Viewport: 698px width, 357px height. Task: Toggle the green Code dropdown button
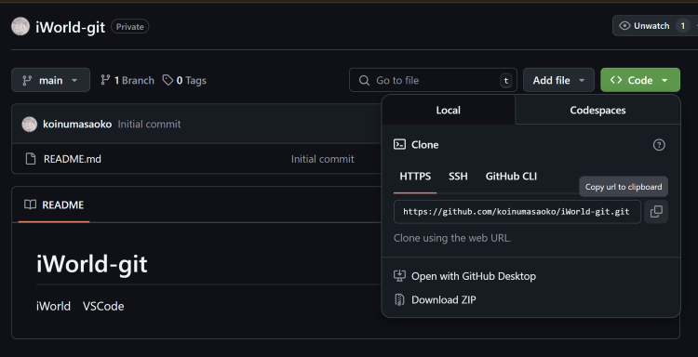click(x=640, y=80)
